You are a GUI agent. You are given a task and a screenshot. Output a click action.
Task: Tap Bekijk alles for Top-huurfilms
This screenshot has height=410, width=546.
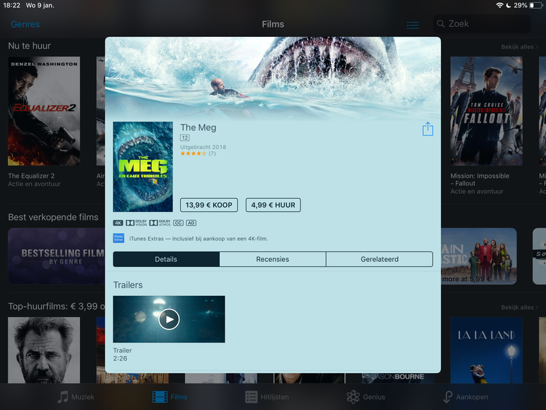click(519, 307)
